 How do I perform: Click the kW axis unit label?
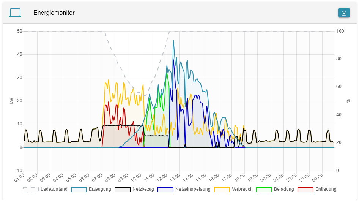point(12,101)
